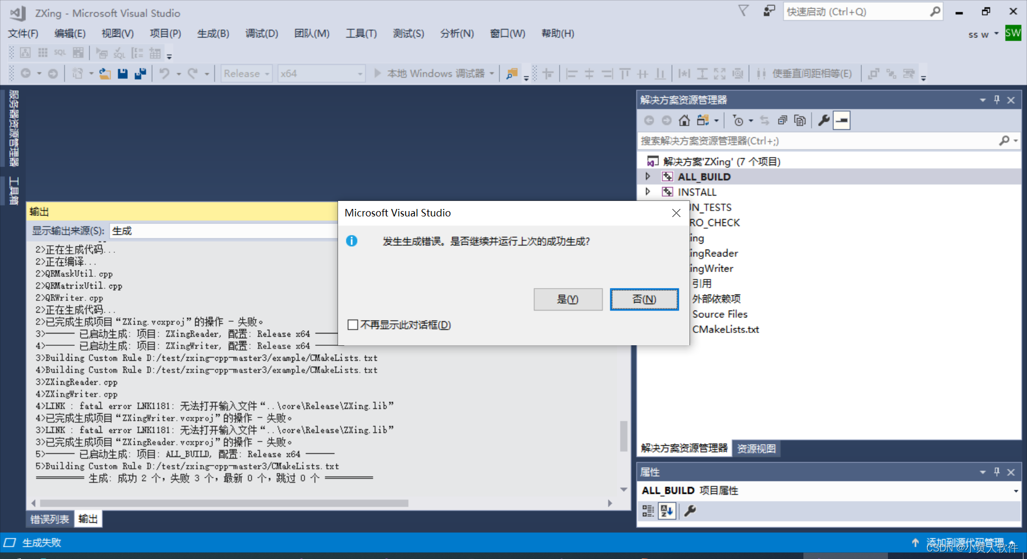Switch to the 错误列表 tab
1027x559 pixels.
[x=50, y=519]
